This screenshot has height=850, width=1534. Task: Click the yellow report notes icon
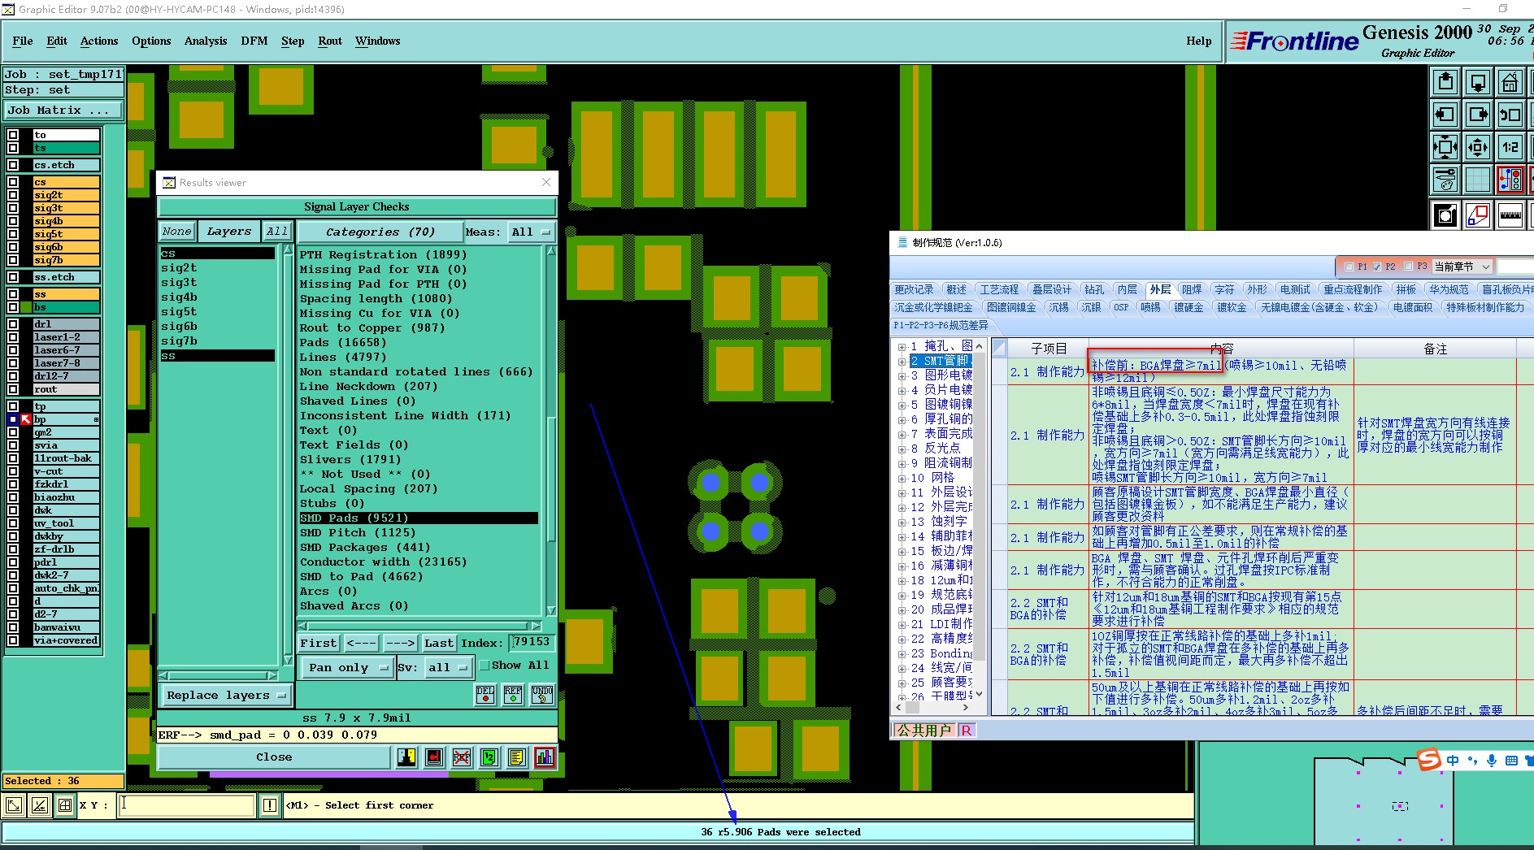pyautogui.click(x=517, y=757)
